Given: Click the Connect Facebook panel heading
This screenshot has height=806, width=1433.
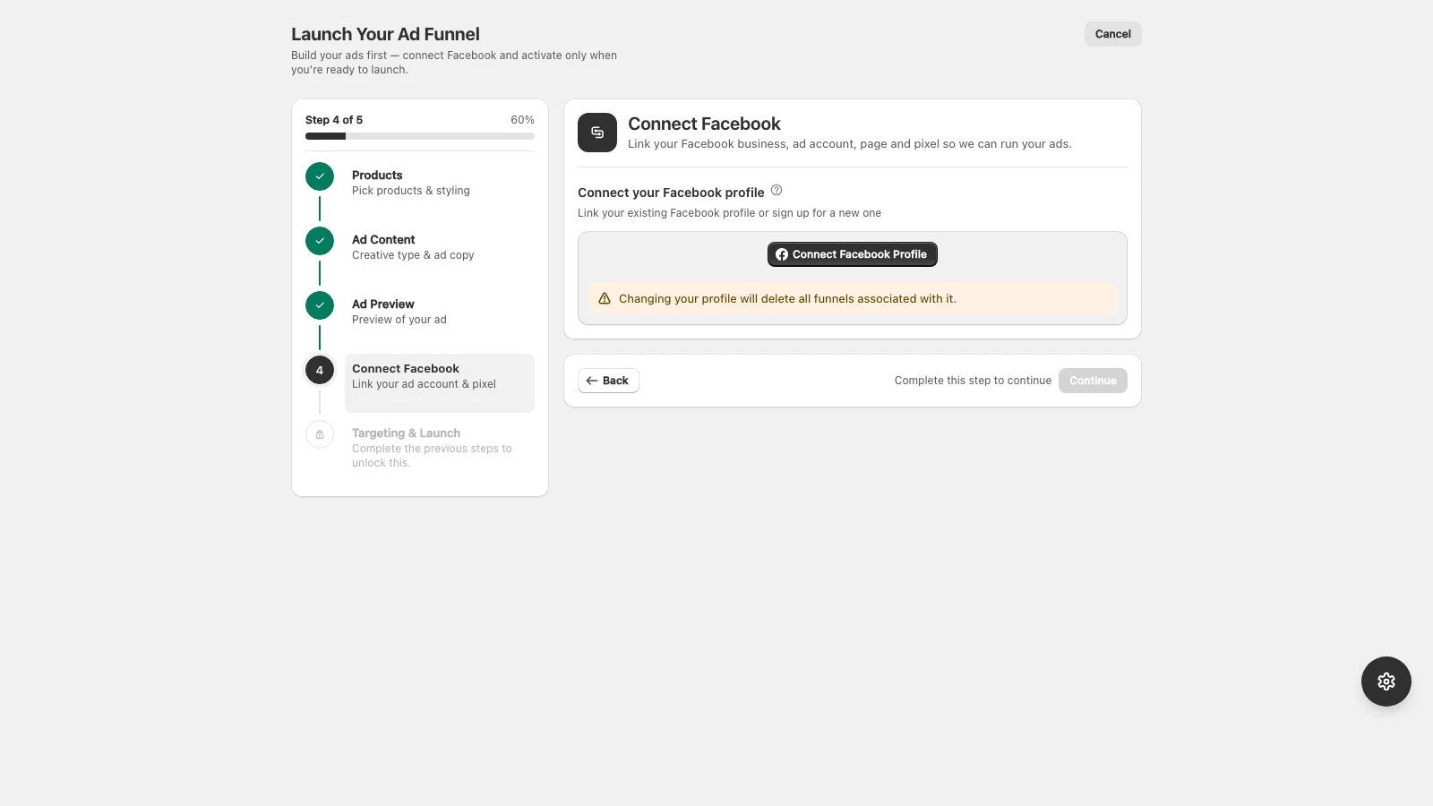Looking at the screenshot, I should tap(704, 124).
